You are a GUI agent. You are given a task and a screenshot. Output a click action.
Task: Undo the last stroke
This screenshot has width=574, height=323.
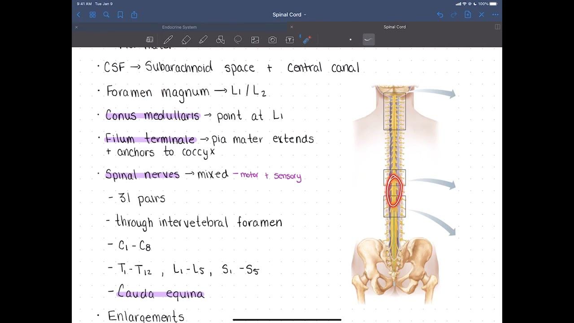click(x=440, y=15)
